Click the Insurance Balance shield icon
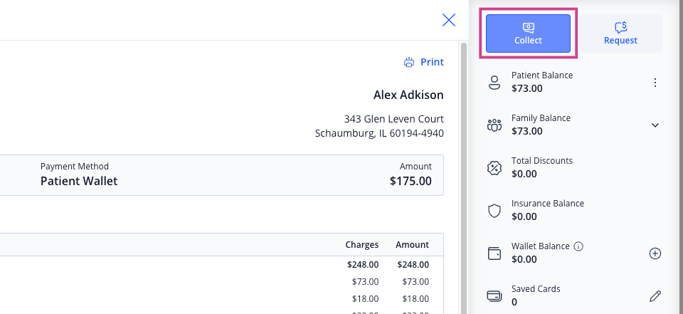 coord(494,211)
